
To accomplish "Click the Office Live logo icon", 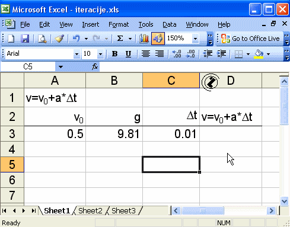I will click(x=225, y=39).
